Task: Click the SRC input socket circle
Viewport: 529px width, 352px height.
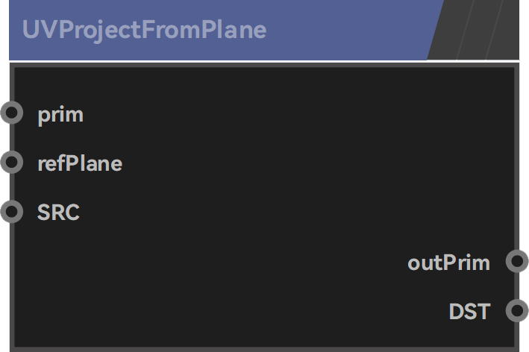Action: pyautogui.click(x=12, y=212)
